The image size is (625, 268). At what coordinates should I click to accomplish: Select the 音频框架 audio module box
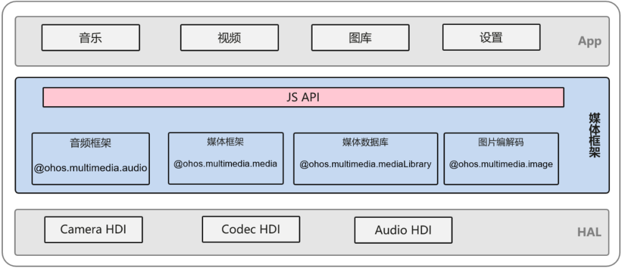point(90,159)
